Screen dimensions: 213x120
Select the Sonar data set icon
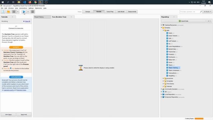[167, 62]
